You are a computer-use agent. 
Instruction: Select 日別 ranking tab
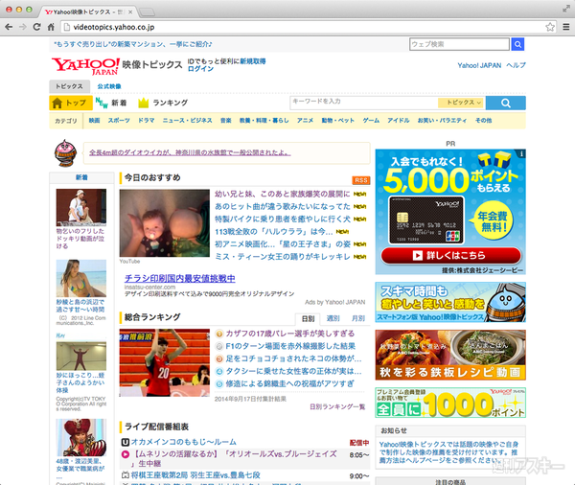point(308,319)
